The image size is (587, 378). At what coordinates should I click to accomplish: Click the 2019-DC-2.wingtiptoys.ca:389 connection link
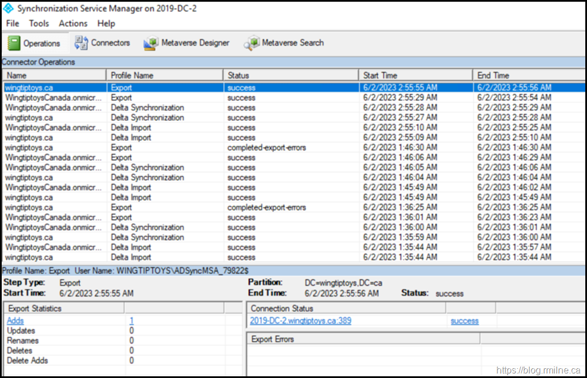coord(301,321)
